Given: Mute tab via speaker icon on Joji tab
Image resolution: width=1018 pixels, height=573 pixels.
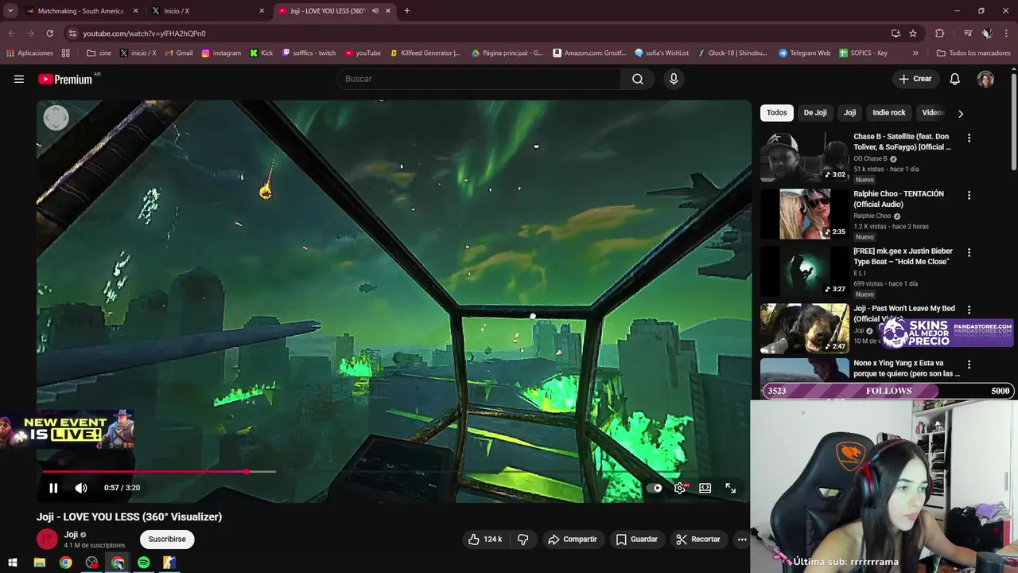Looking at the screenshot, I should [375, 11].
